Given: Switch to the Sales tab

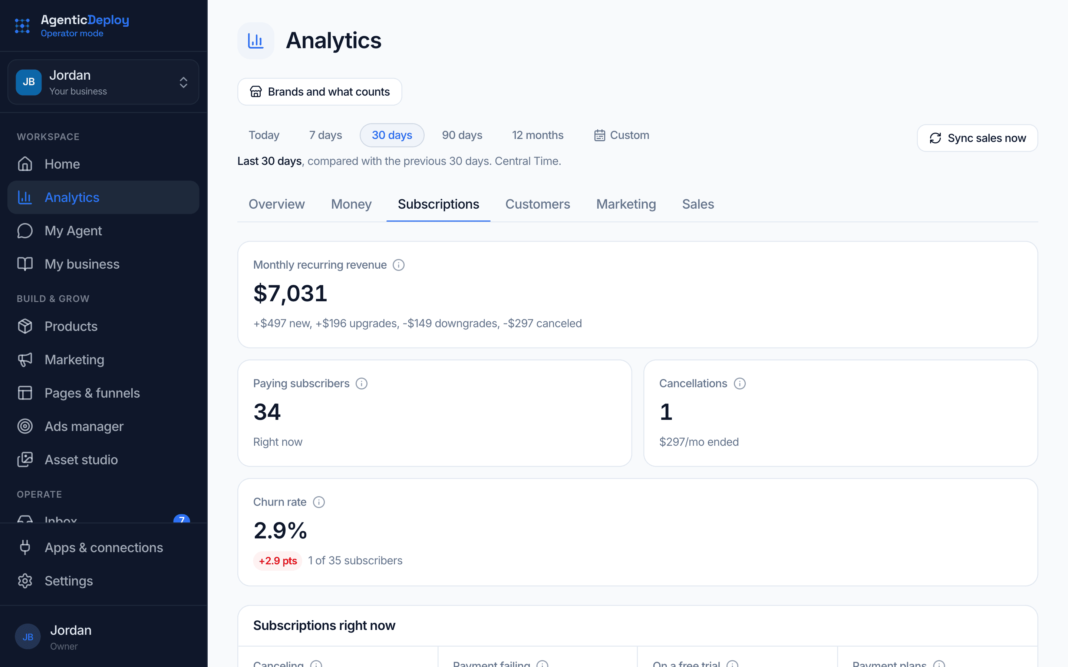Looking at the screenshot, I should tap(698, 204).
